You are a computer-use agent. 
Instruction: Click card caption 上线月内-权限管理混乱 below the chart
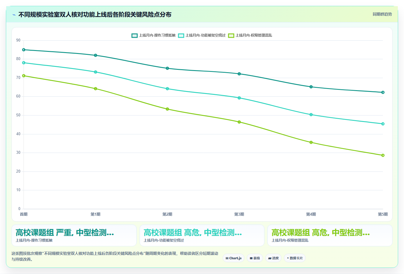290,240
